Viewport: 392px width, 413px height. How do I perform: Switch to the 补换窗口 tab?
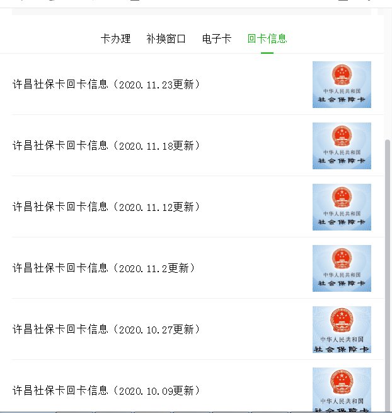tap(166, 39)
